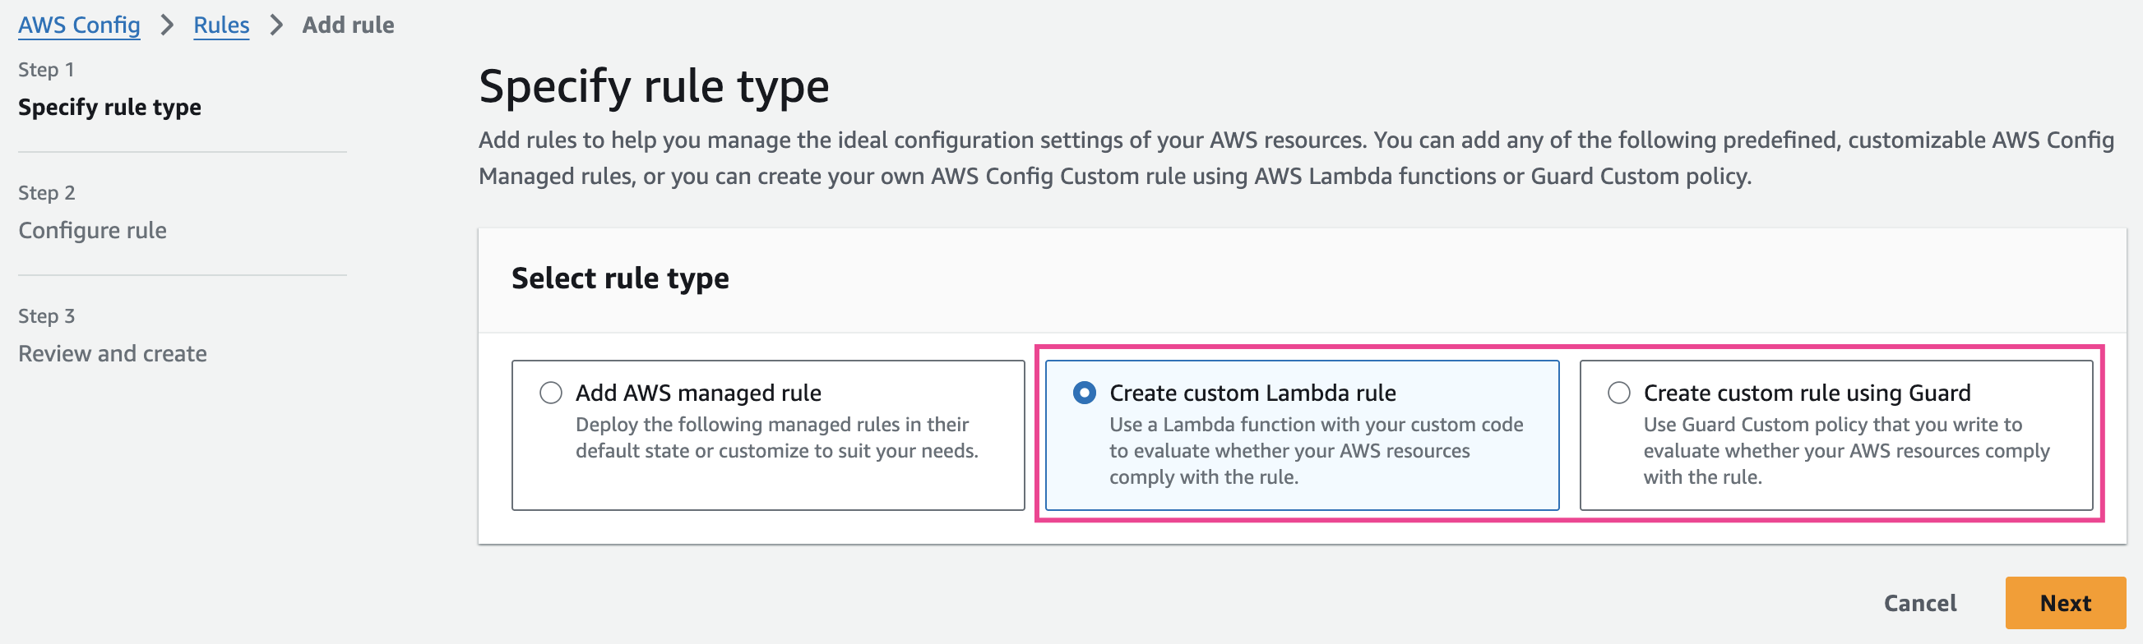
Task: Cancel adding the rule
Action: pyautogui.click(x=1919, y=602)
